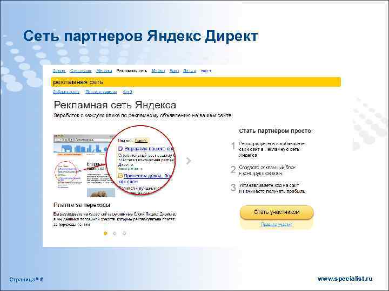This screenshot has height=291, width=389.
Task: Select the first yellow carousel dot
Action: pyautogui.click(x=105, y=233)
